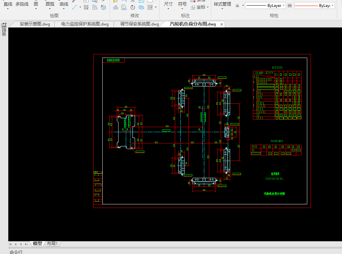
Task: Select the hatch fill tool icon
Action: [86, 7]
